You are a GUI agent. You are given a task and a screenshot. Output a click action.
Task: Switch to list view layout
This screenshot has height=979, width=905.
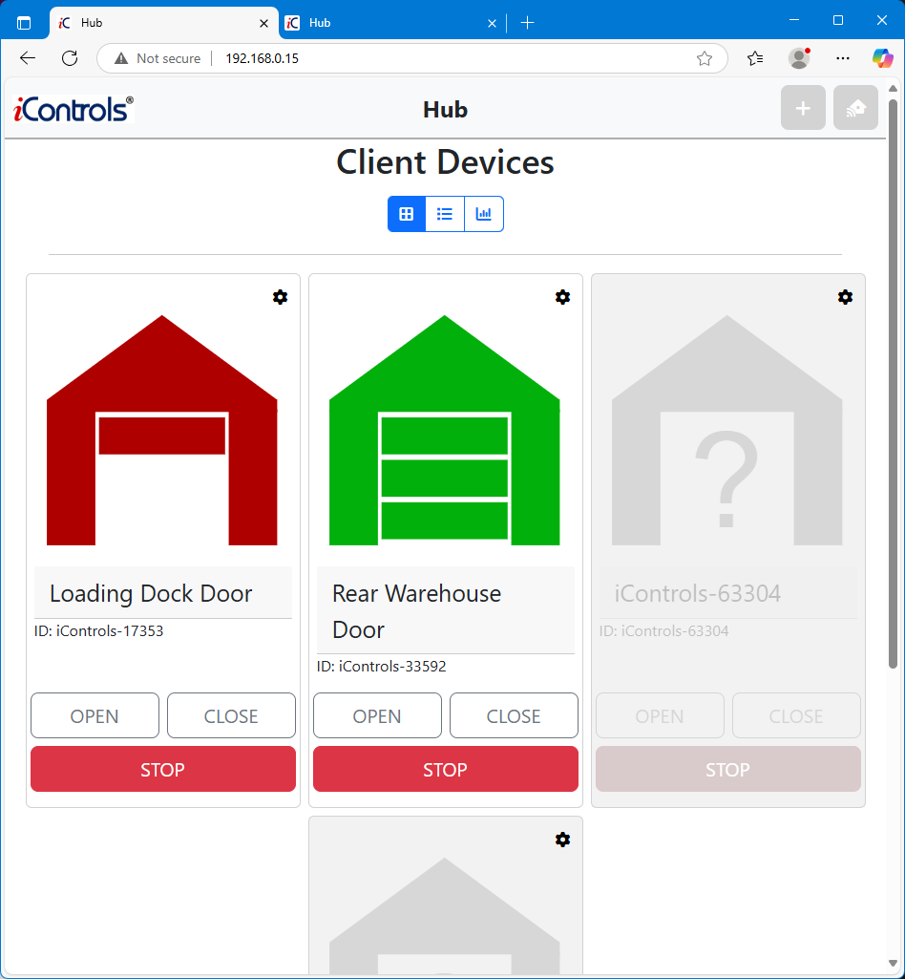pos(445,214)
